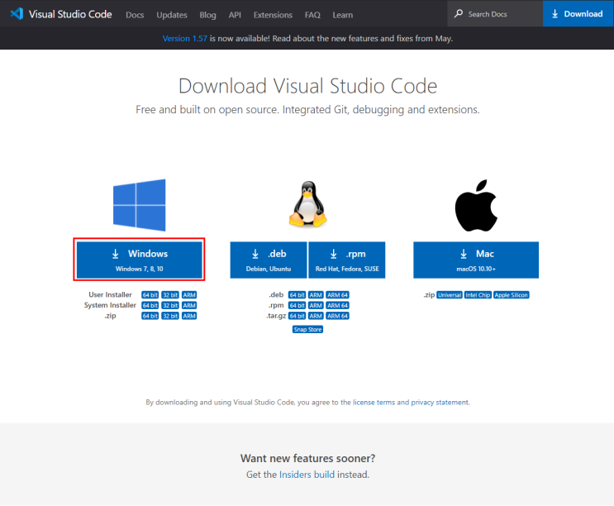Viewport: 614px width, 506px height.
Task: Click the Visual Studio Code title text
Action: click(x=70, y=14)
